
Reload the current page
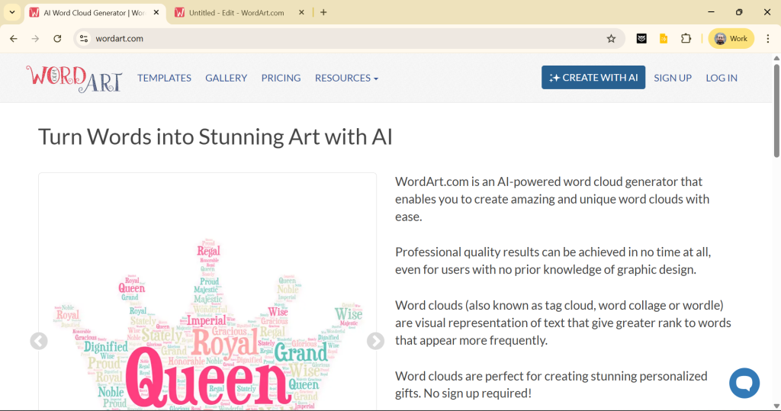(57, 39)
